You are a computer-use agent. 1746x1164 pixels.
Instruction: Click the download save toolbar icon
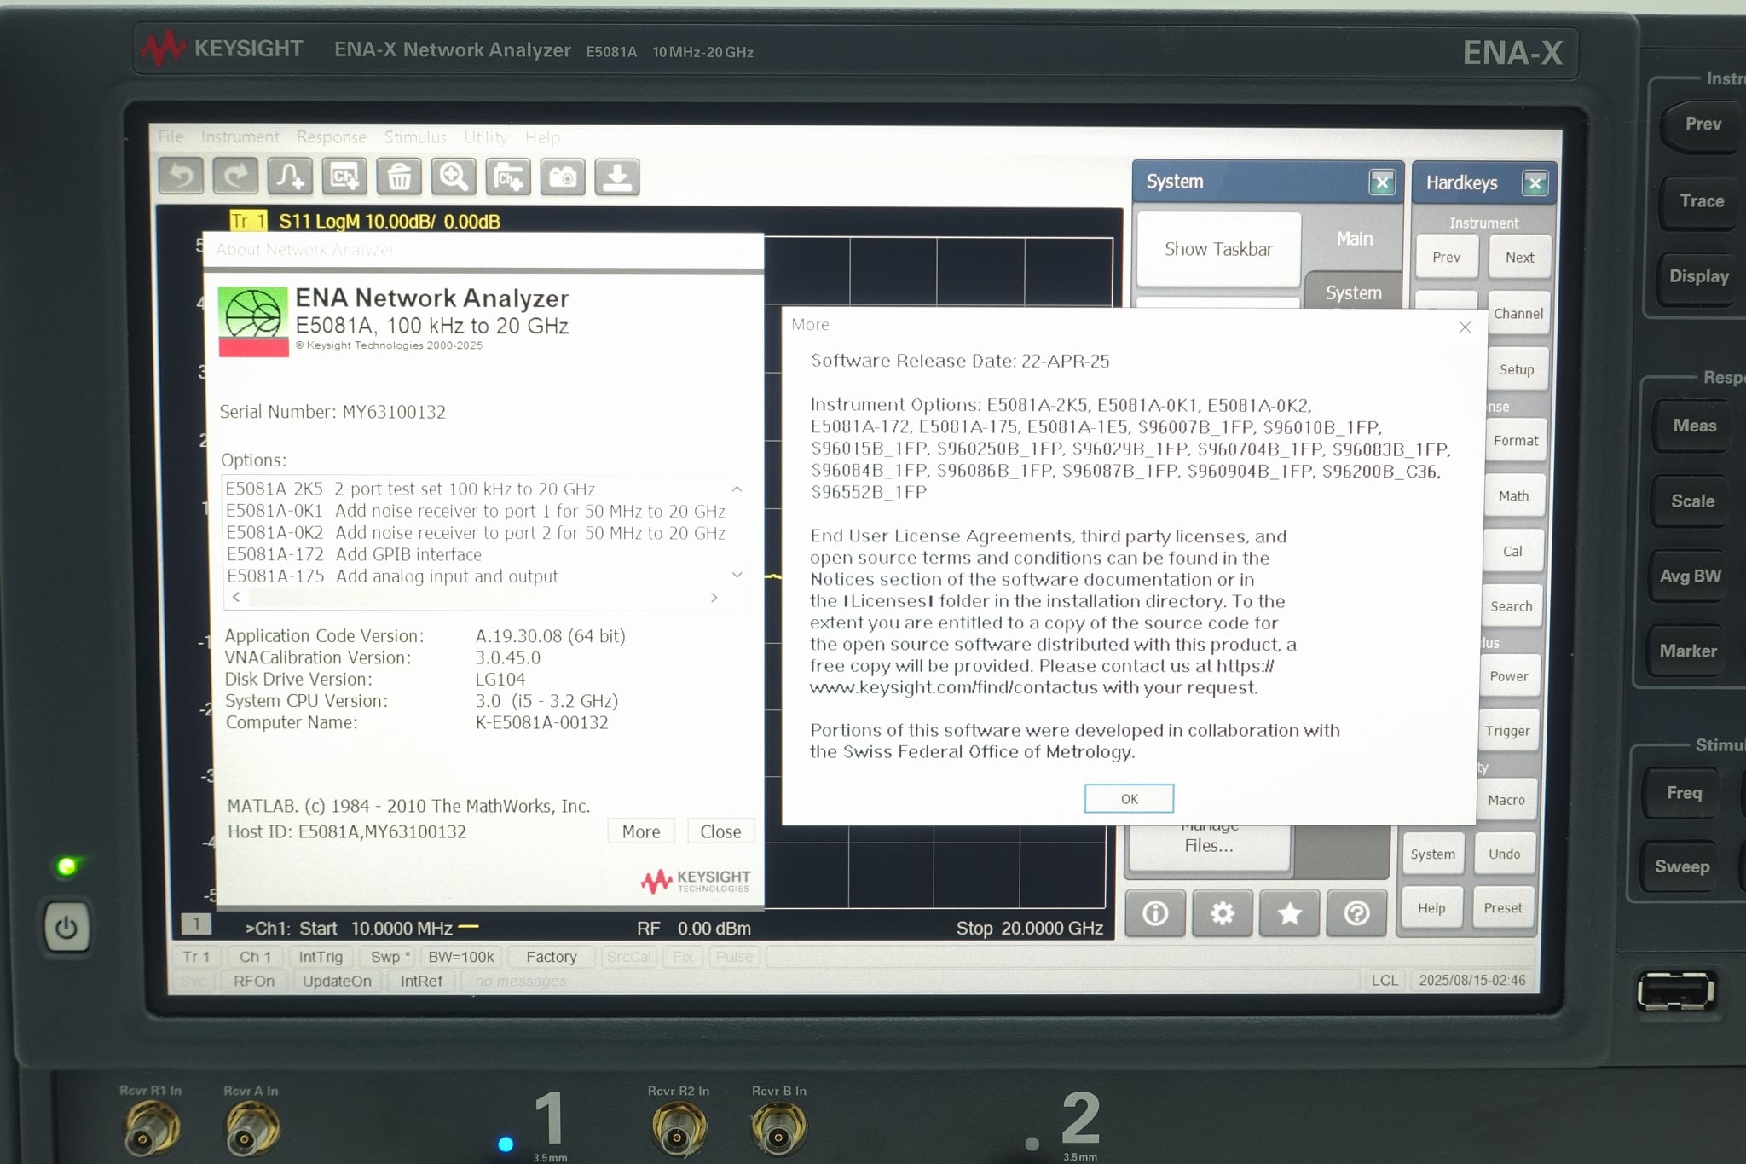(617, 177)
